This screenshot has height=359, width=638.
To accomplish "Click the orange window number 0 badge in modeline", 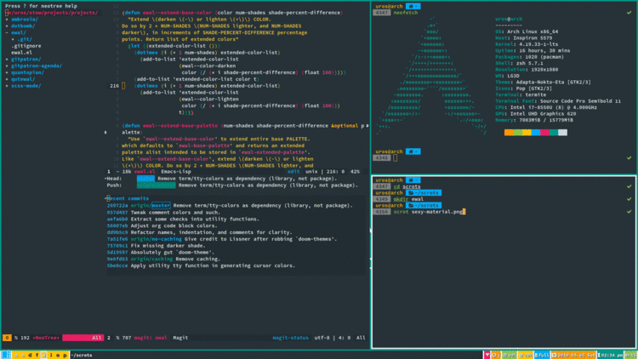I will click(7, 338).
